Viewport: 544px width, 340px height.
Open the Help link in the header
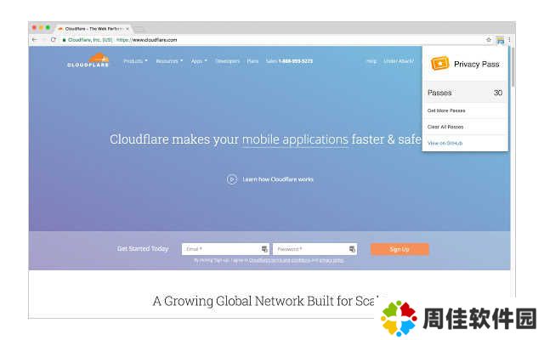point(371,61)
